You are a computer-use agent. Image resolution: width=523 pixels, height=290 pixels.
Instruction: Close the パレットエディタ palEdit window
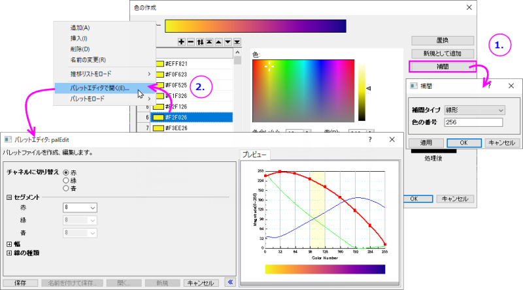(392, 139)
